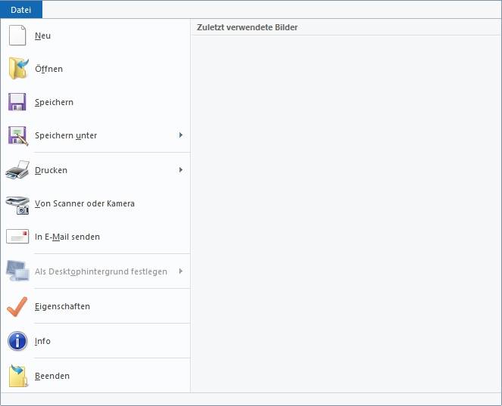Choose In E-Mail senden
502x406 pixels.
point(67,237)
